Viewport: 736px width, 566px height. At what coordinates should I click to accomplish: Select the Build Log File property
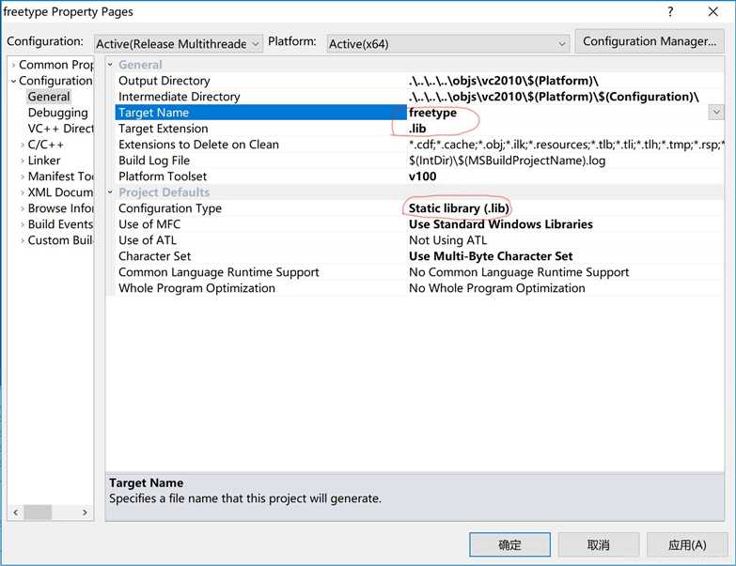(418, 161)
